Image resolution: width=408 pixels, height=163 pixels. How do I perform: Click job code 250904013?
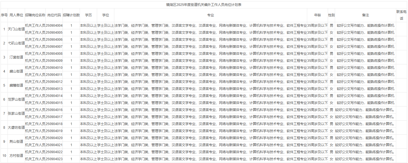click(x=54, y=89)
